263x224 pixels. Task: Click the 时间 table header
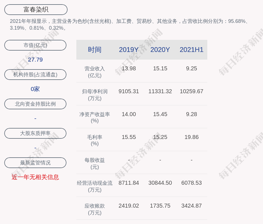[95, 50]
